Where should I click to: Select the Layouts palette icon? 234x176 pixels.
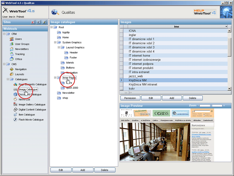[x=12, y=74]
